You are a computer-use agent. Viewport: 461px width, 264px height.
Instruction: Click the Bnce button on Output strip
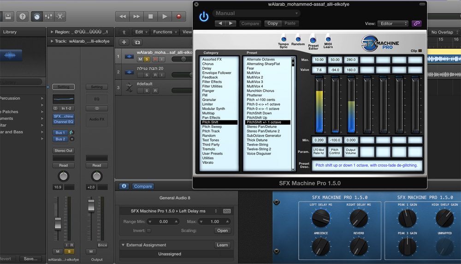click(102, 245)
